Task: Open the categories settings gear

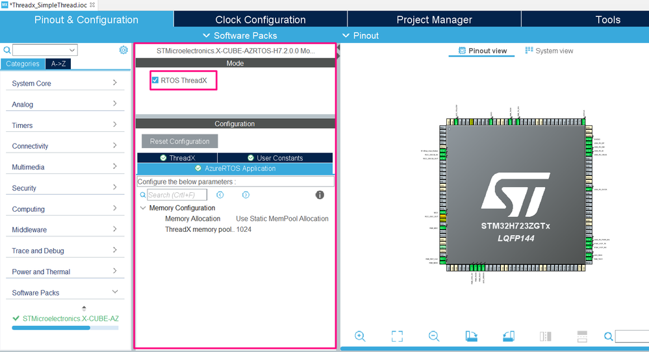Action: tap(123, 50)
